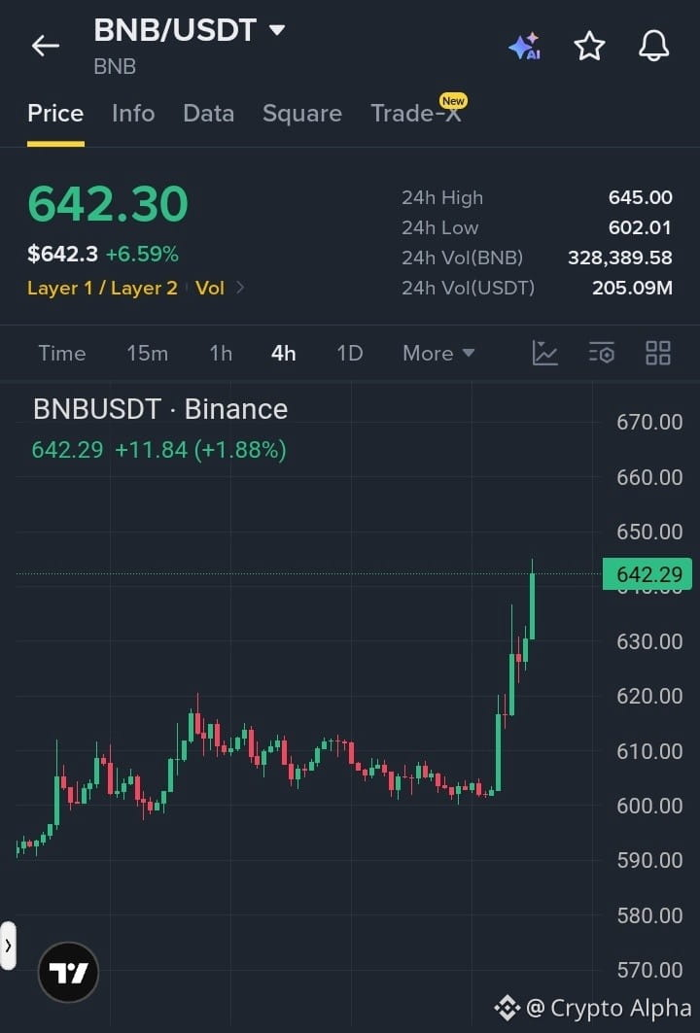Image resolution: width=700 pixels, height=1033 pixels.
Task: Open chart drawing tools line icon
Action: [545, 353]
